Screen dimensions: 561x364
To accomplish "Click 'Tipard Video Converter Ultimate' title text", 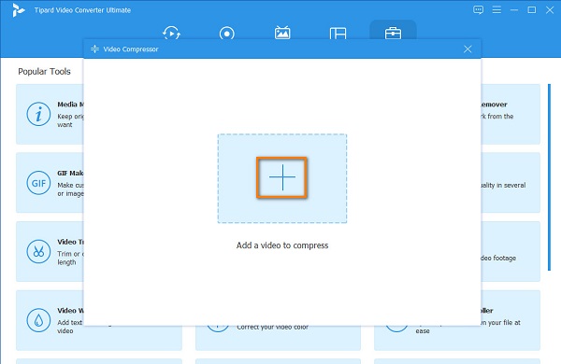I will (x=82, y=10).
